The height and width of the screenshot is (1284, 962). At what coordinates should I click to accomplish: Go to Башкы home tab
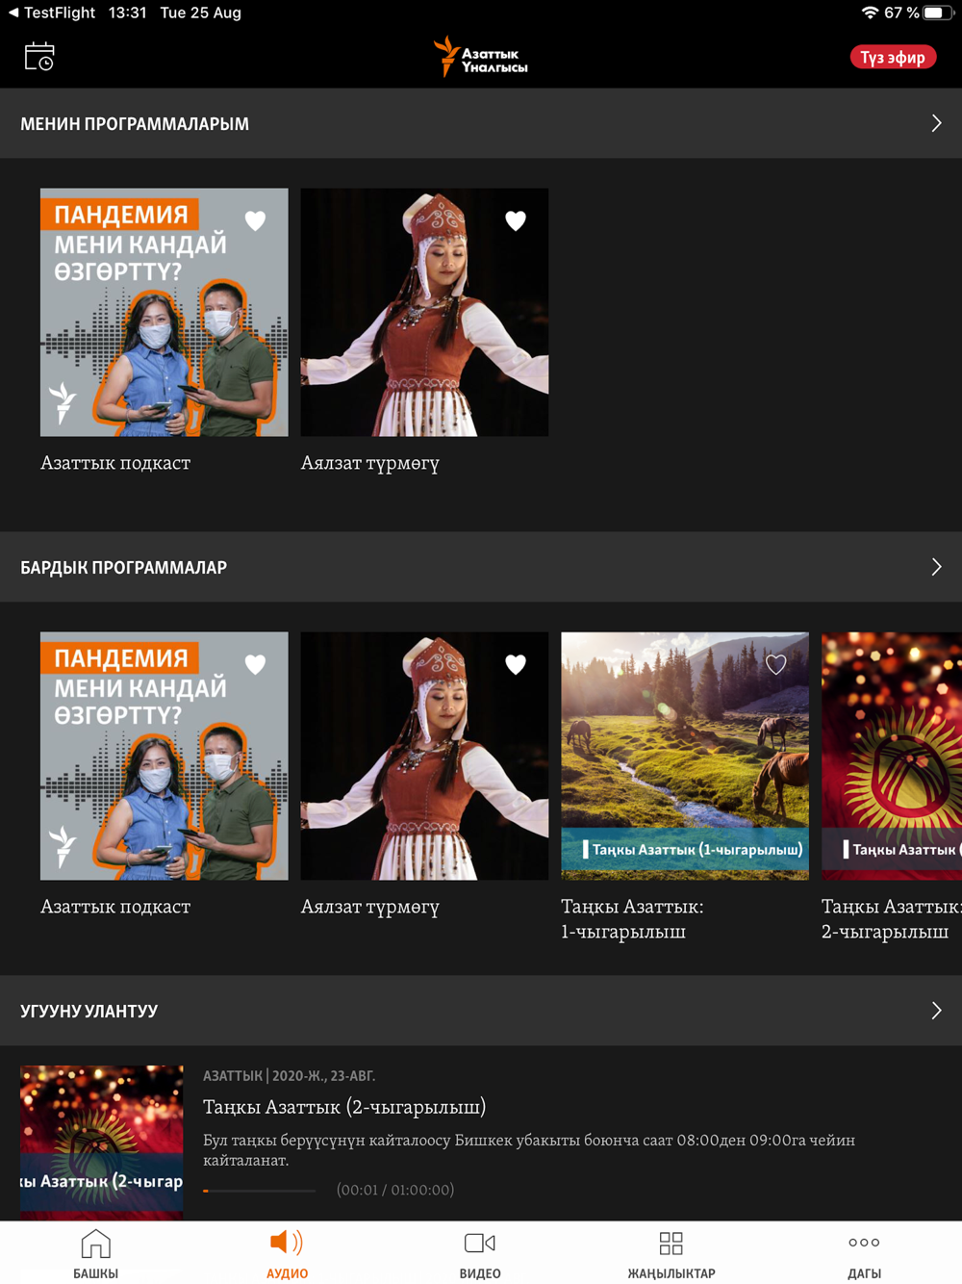pos(96,1253)
